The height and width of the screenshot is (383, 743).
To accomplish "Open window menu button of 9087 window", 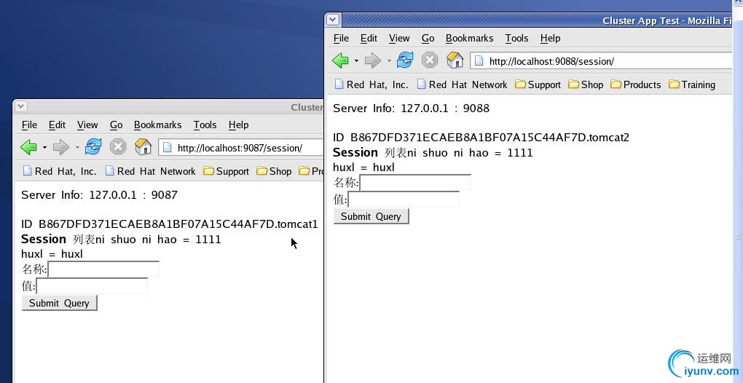I will click(x=20, y=106).
